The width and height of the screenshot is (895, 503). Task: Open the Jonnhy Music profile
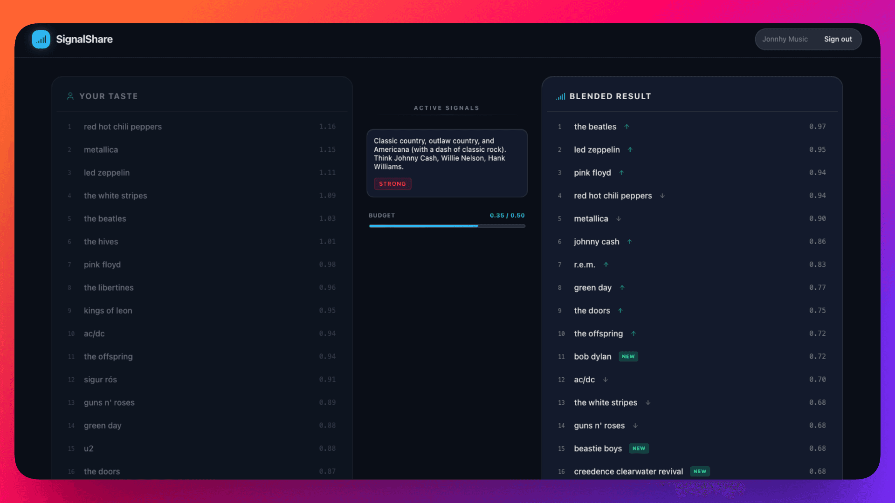click(x=785, y=39)
